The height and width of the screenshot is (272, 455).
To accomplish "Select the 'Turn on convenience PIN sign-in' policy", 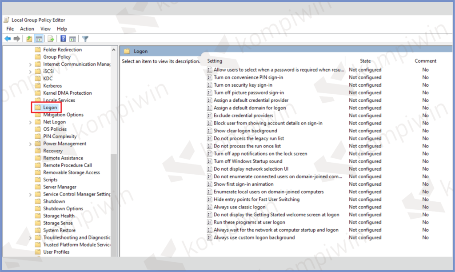I will (248, 77).
